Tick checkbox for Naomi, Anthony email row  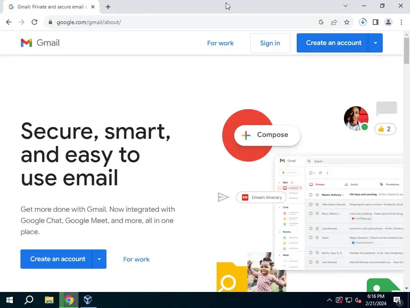click(311, 195)
